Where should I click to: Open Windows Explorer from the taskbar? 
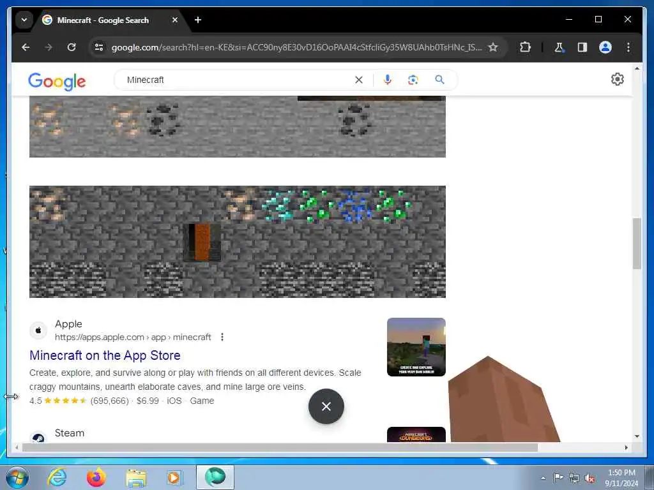[136, 478]
